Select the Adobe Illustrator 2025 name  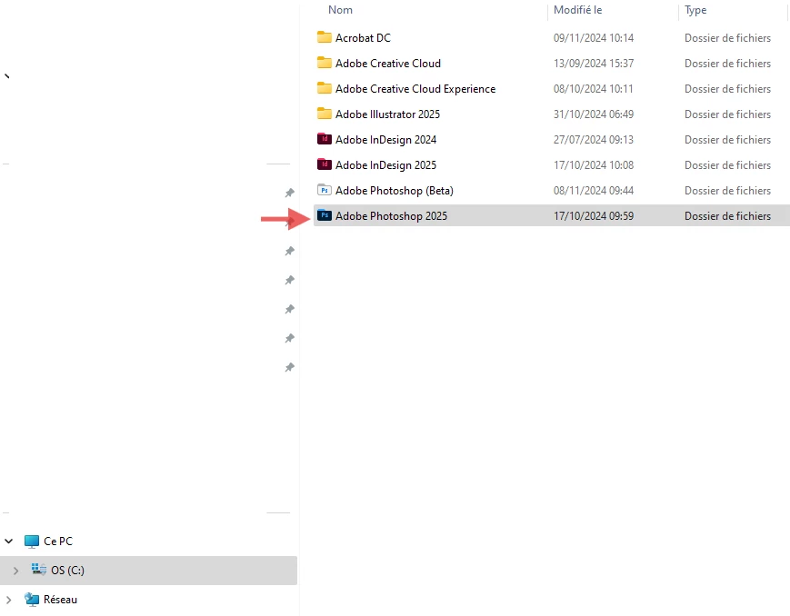387,114
